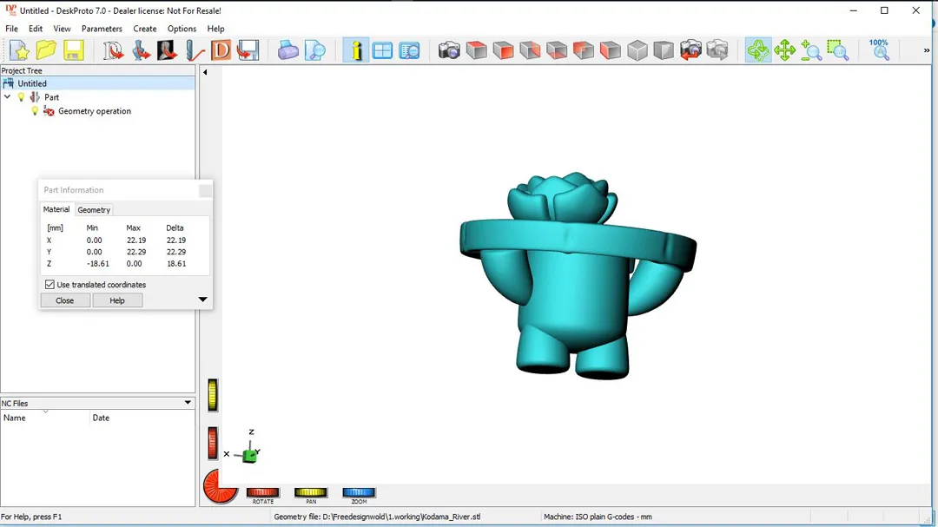938x527 pixels.
Task: Click the camera with red arrow previous view
Action: (690, 50)
